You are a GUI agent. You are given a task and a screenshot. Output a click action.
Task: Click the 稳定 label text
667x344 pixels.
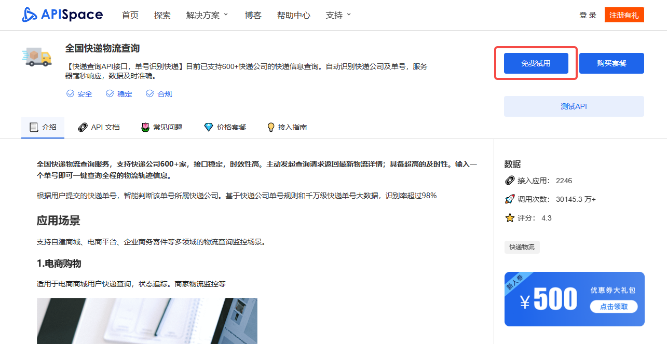(125, 94)
